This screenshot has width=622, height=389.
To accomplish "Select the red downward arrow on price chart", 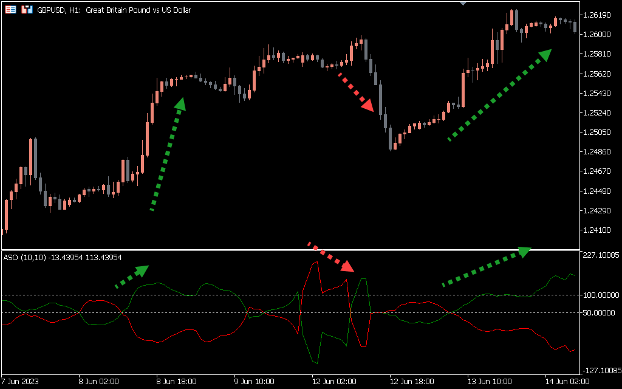I will coord(357,93).
